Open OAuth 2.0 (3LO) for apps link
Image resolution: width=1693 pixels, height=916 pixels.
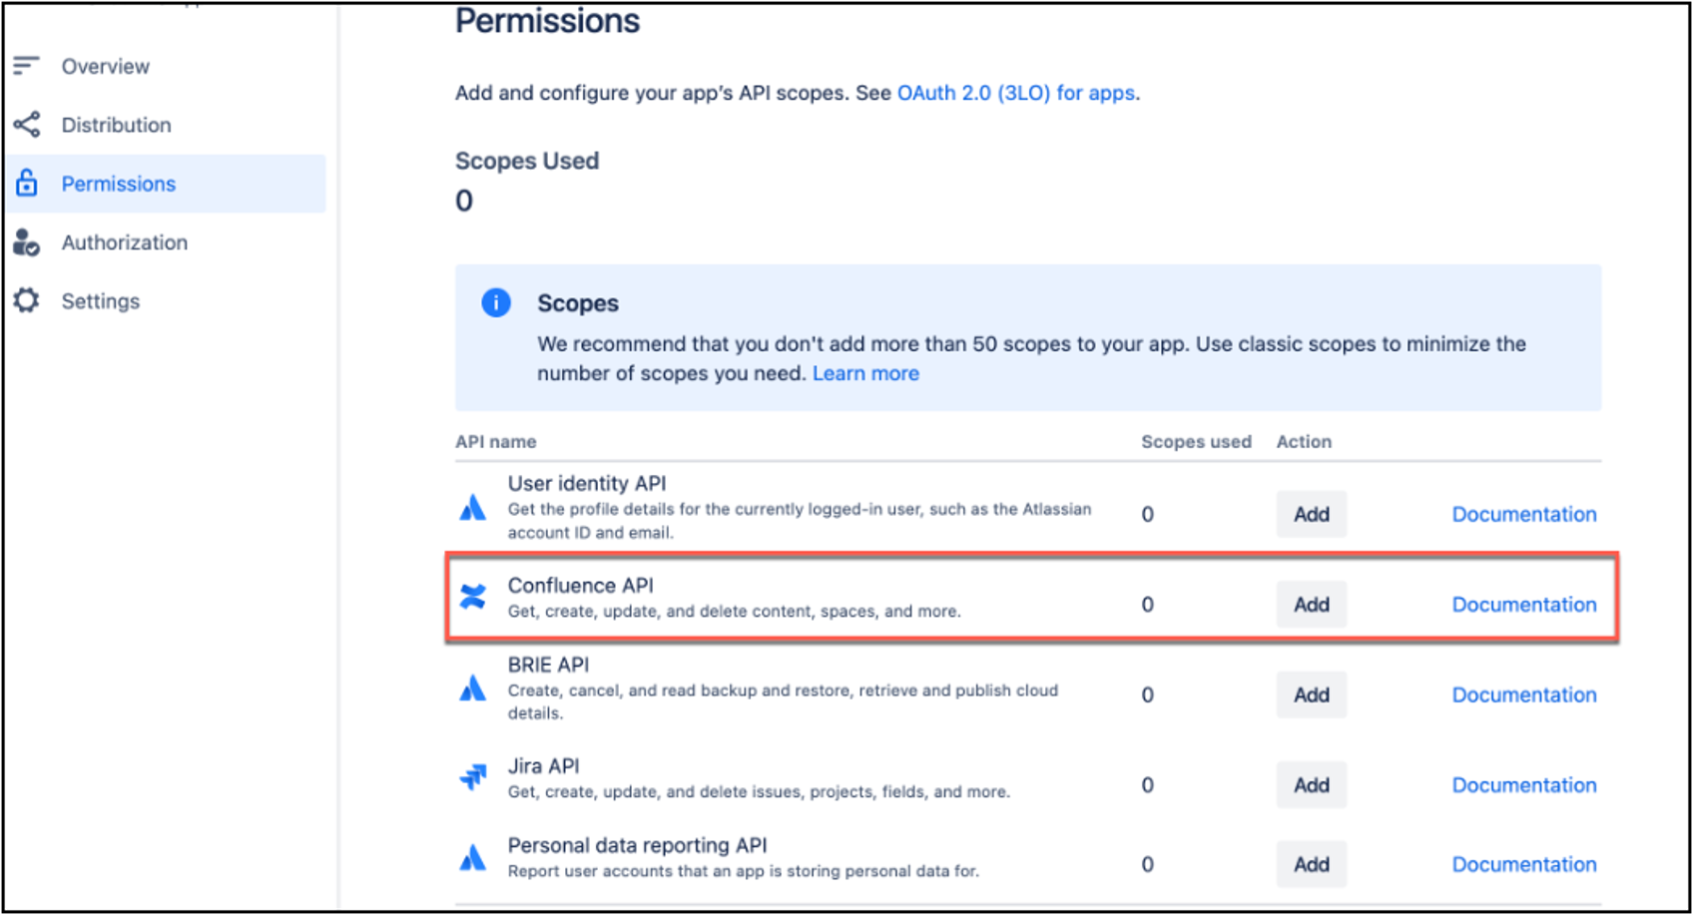pos(1015,93)
